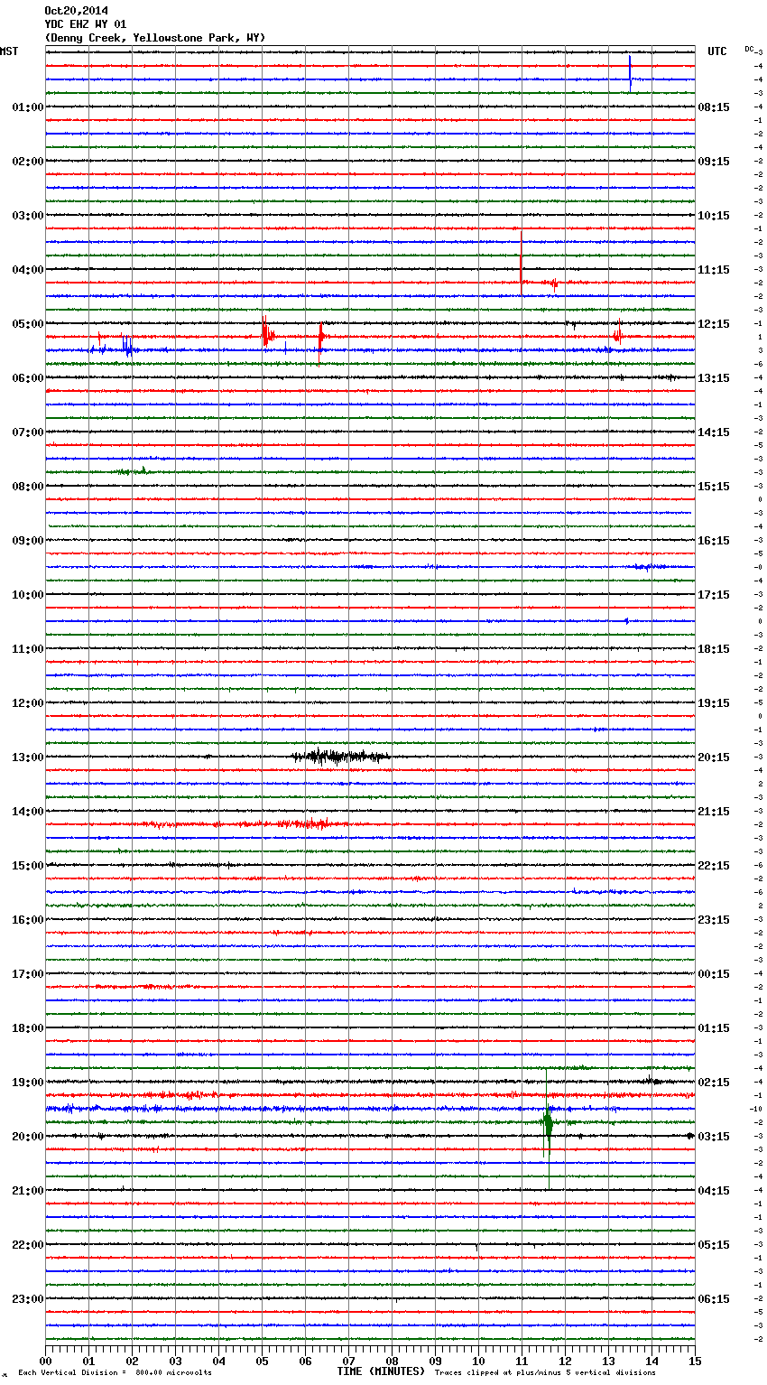
Task: Click the 02:00 MST time label
Action: [27, 162]
